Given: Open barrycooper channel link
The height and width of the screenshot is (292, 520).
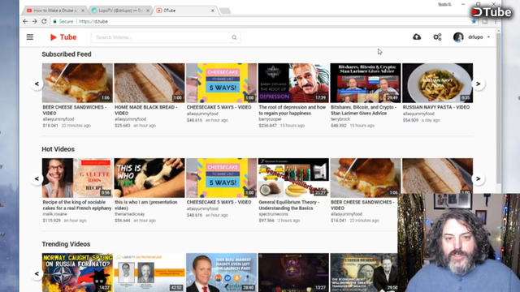Looking at the screenshot, I should click(270, 119).
